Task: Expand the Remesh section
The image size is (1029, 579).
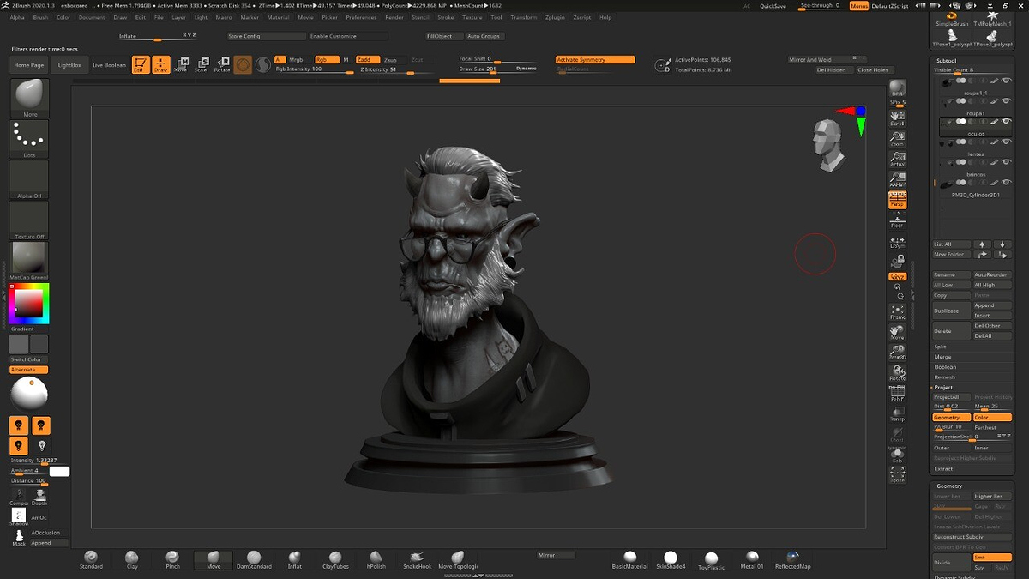Action: [x=944, y=377]
